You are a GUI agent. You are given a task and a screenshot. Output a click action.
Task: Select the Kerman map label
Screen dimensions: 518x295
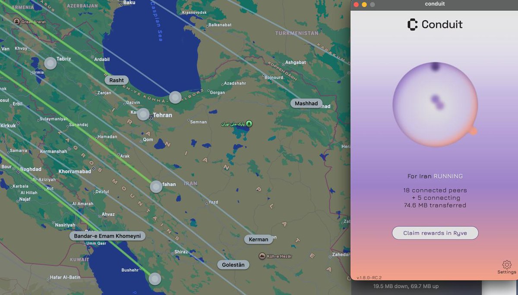(x=259, y=239)
